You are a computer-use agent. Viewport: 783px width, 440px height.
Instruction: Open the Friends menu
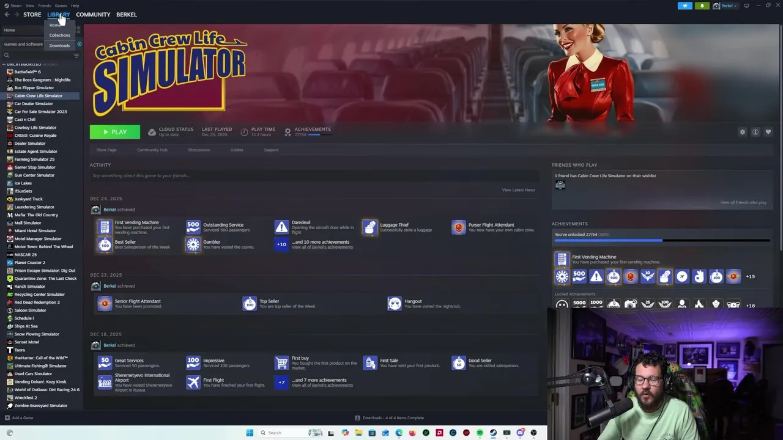(x=45, y=5)
